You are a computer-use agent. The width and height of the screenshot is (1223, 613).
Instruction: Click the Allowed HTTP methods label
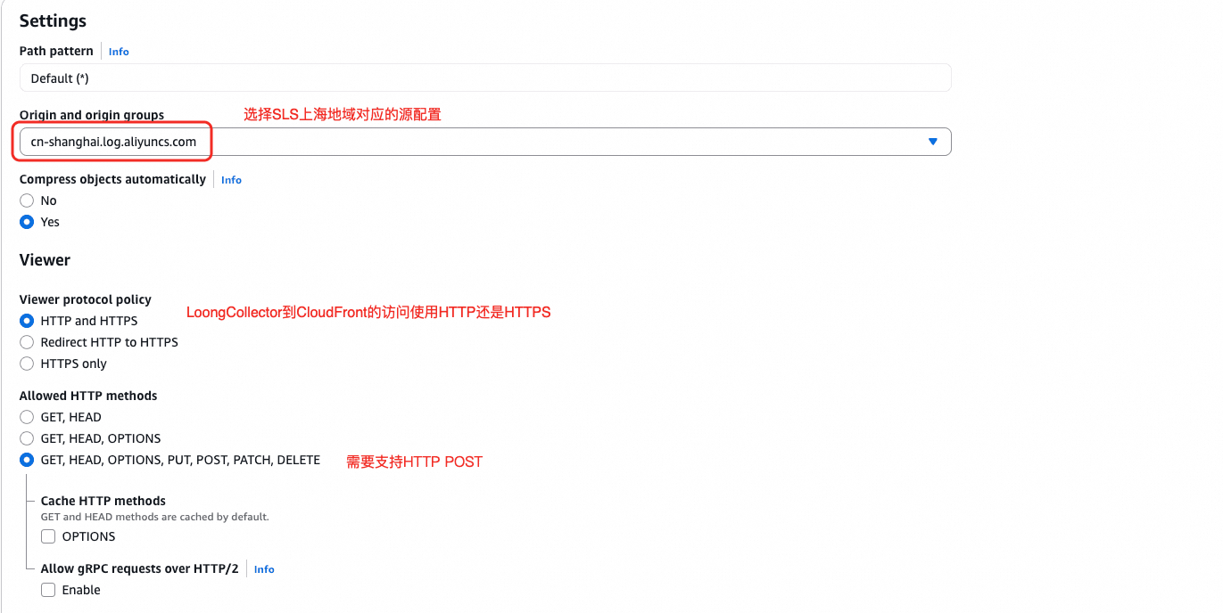[x=88, y=396]
